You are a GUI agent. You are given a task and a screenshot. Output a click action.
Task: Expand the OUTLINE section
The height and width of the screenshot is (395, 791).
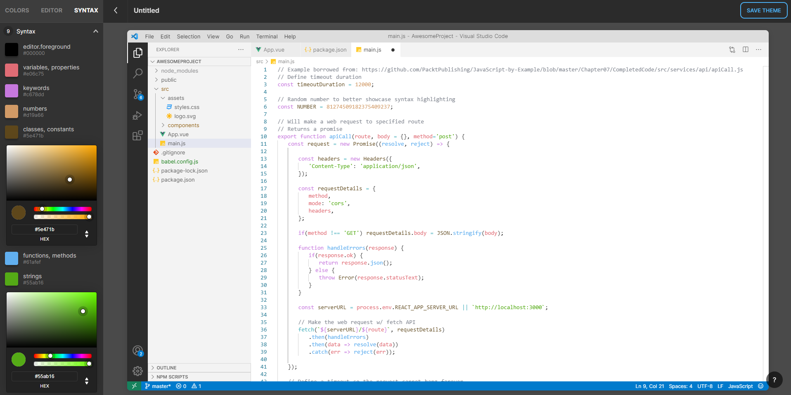199,368
